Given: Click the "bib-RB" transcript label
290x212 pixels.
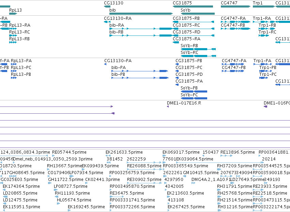Looking at the screenshot, I should tap(116, 32).
